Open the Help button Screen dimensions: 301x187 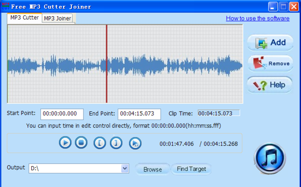tap(270, 84)
